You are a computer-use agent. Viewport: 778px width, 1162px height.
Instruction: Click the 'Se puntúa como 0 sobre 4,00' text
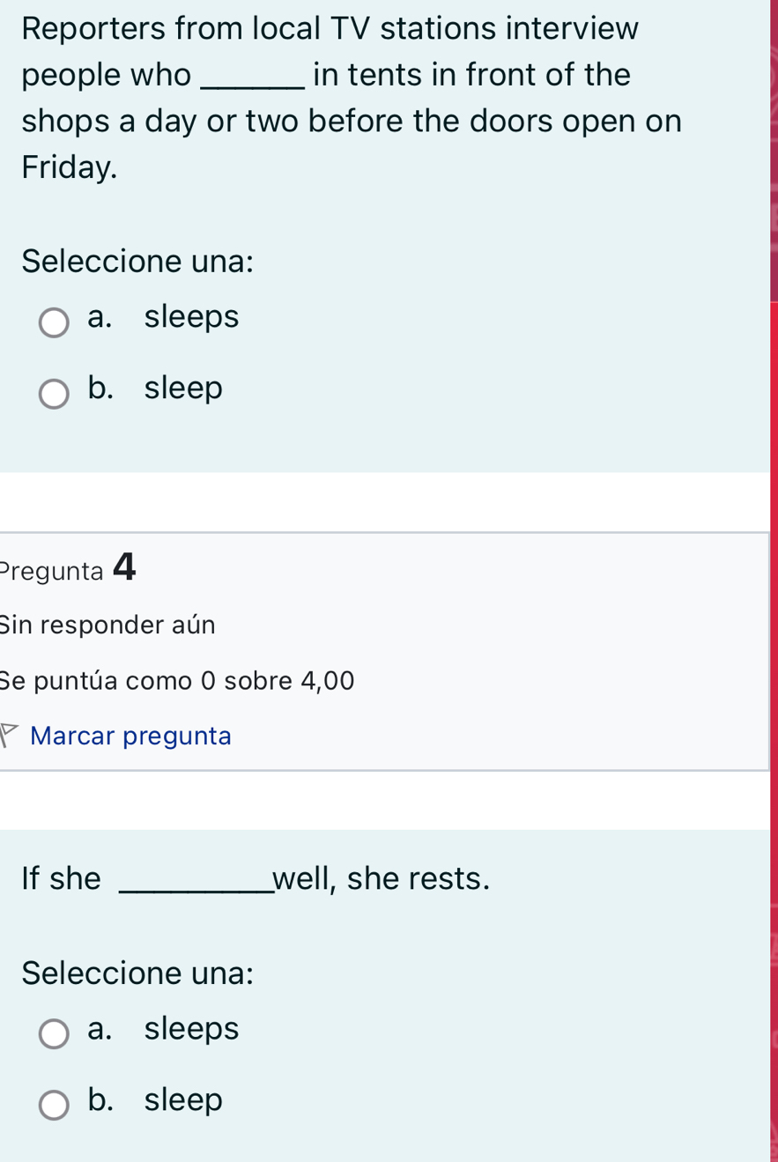[x=177, y=680]
